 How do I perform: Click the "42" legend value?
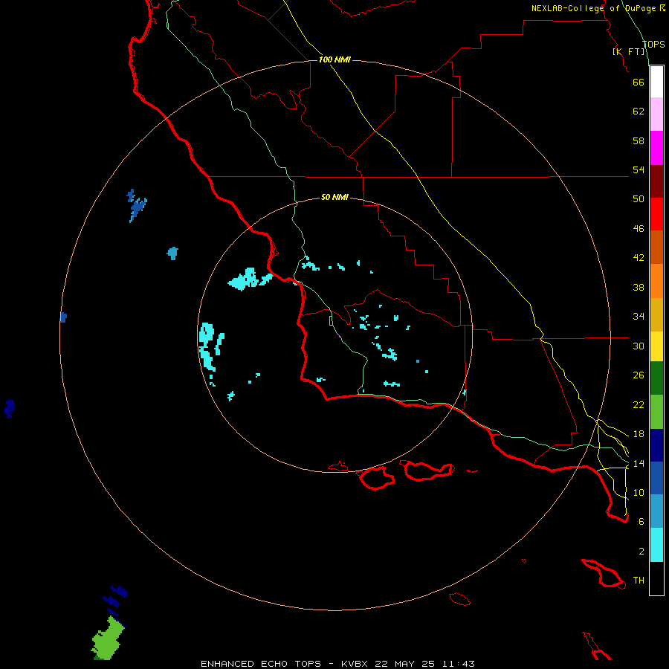click(639, 258)
